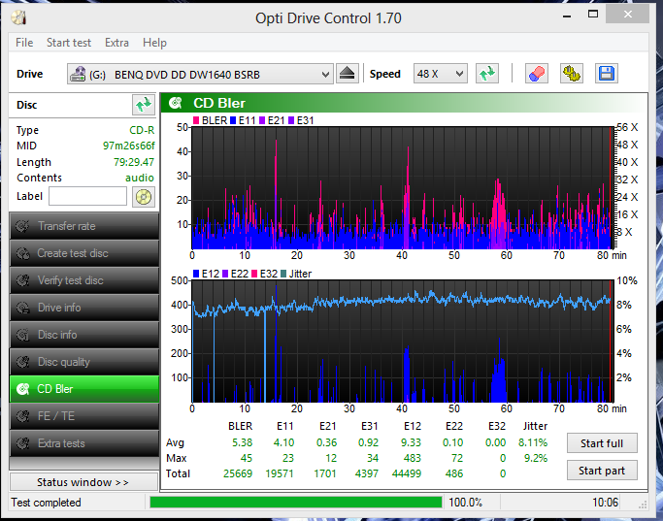
Task: Expand the Status window panel
Action: pos(83,482)
